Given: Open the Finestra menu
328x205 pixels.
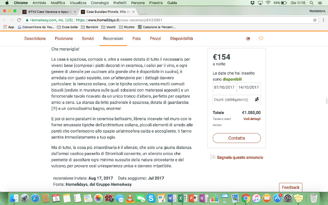Looking at the screenshot, I should 156,3.
